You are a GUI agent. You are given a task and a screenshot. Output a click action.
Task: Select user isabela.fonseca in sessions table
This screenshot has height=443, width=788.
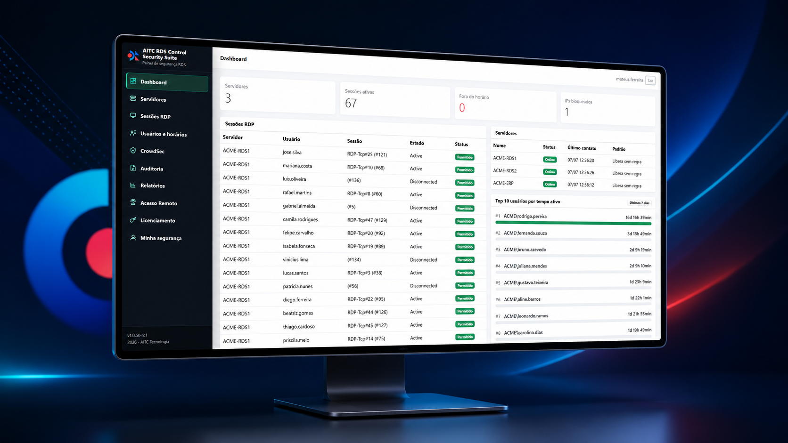coord(299,246)
